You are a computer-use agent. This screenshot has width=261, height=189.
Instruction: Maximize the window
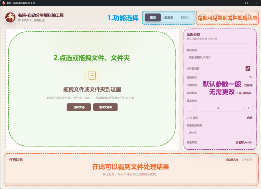tap(246, 3)
